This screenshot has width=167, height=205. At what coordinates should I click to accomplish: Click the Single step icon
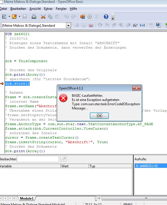[x=107, y=25]
